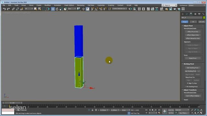Open the Reference Coordinate System dropdown
Viewport: 207px width, 116px height.
tap(72, 9)
